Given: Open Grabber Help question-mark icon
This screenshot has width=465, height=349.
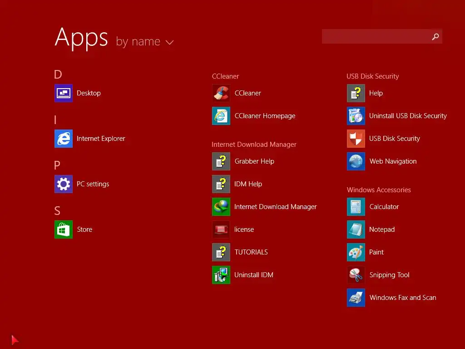Looking at the screenshot, I should (x=221, y=161).
